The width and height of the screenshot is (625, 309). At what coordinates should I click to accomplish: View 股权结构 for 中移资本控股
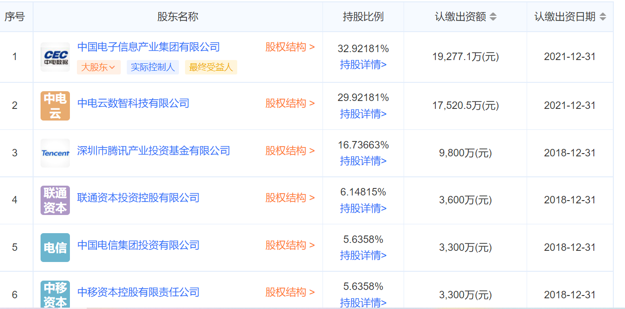tap(290, 292)
